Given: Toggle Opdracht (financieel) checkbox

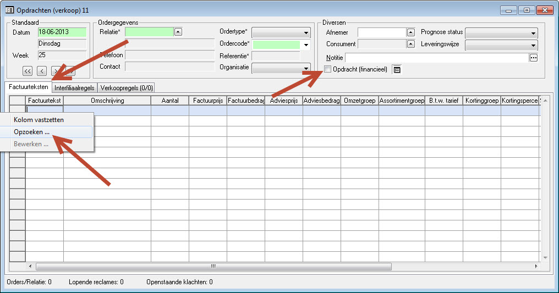Looking at the screenshot, I should click(327, 69).
